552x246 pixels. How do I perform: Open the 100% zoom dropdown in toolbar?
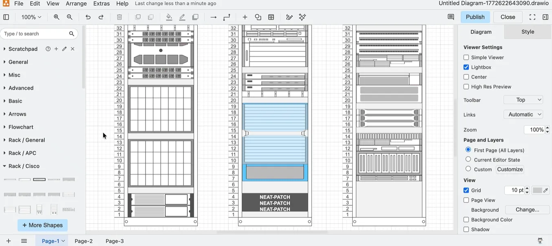[x=31, y=17]
